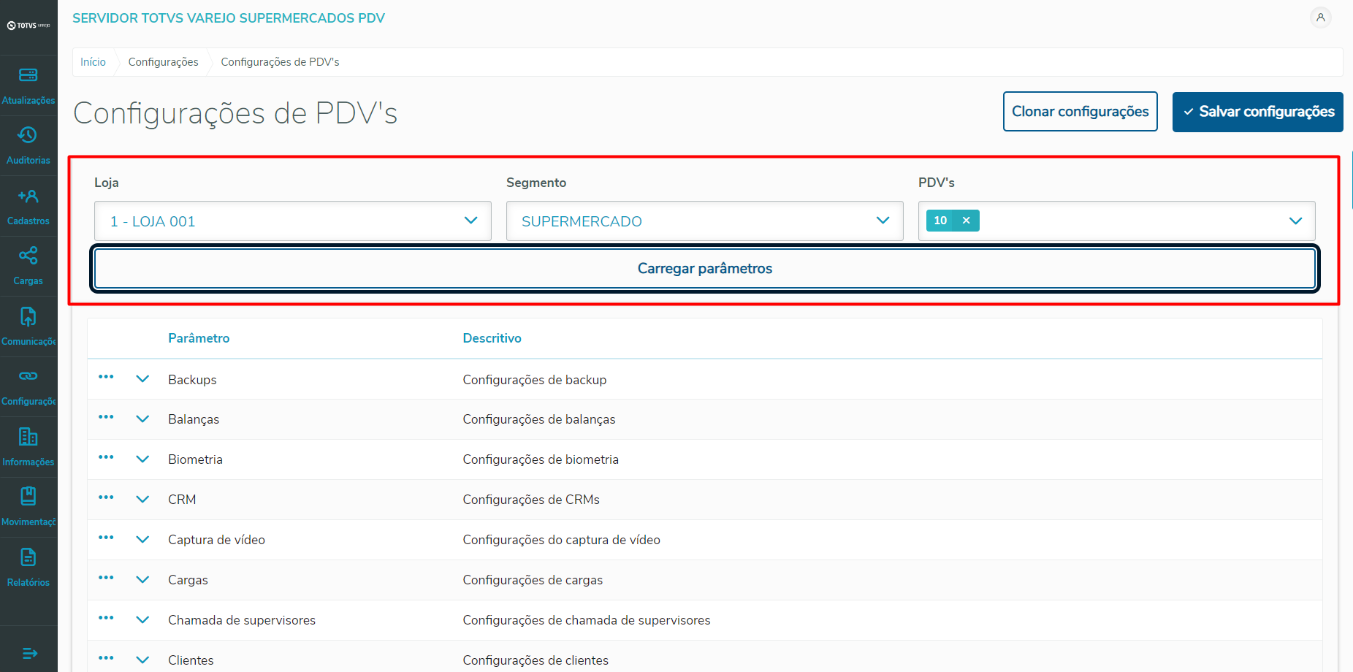This screenshot has width=1353, height=672.
Task: Expand the Chamada de supervisores row
Action: [142, 620]
